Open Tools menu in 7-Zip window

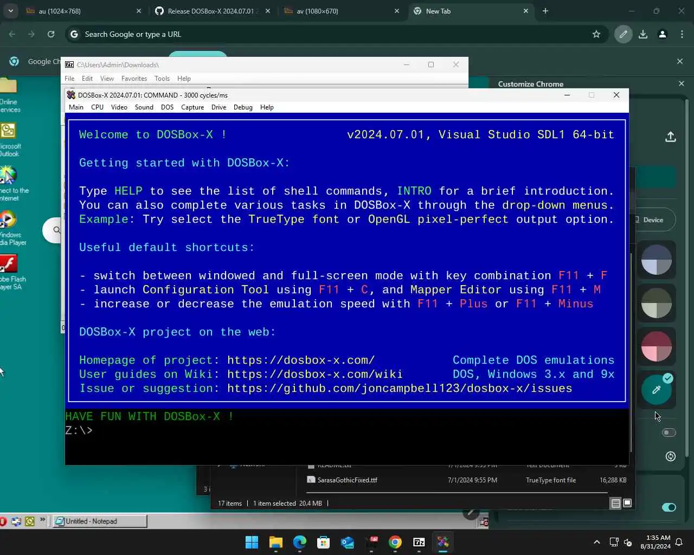[162, 79]
